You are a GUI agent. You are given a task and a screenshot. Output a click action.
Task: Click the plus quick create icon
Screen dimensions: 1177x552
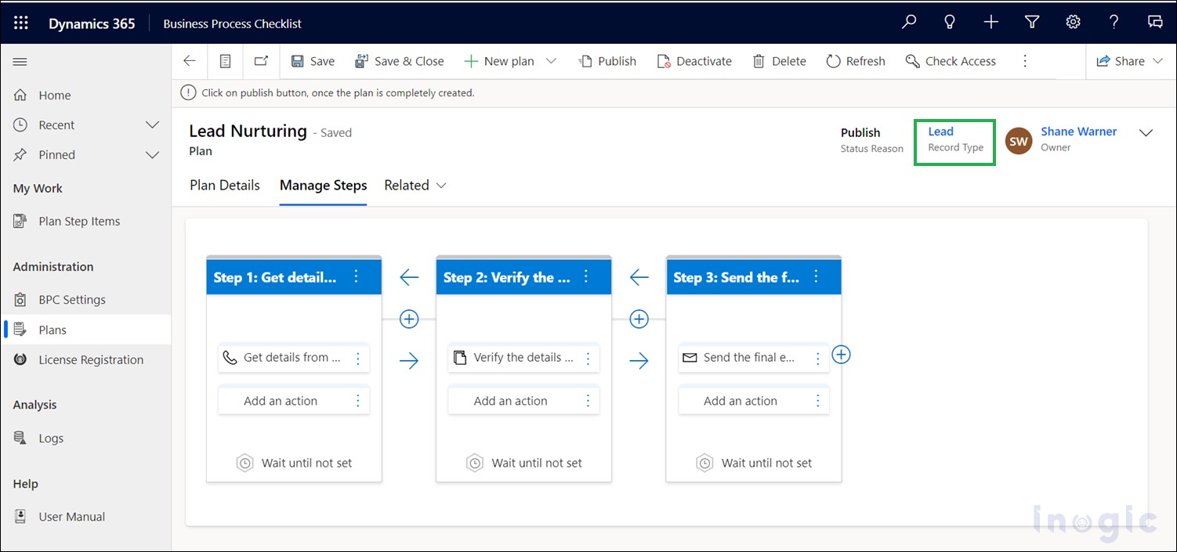tap(991, 22)
